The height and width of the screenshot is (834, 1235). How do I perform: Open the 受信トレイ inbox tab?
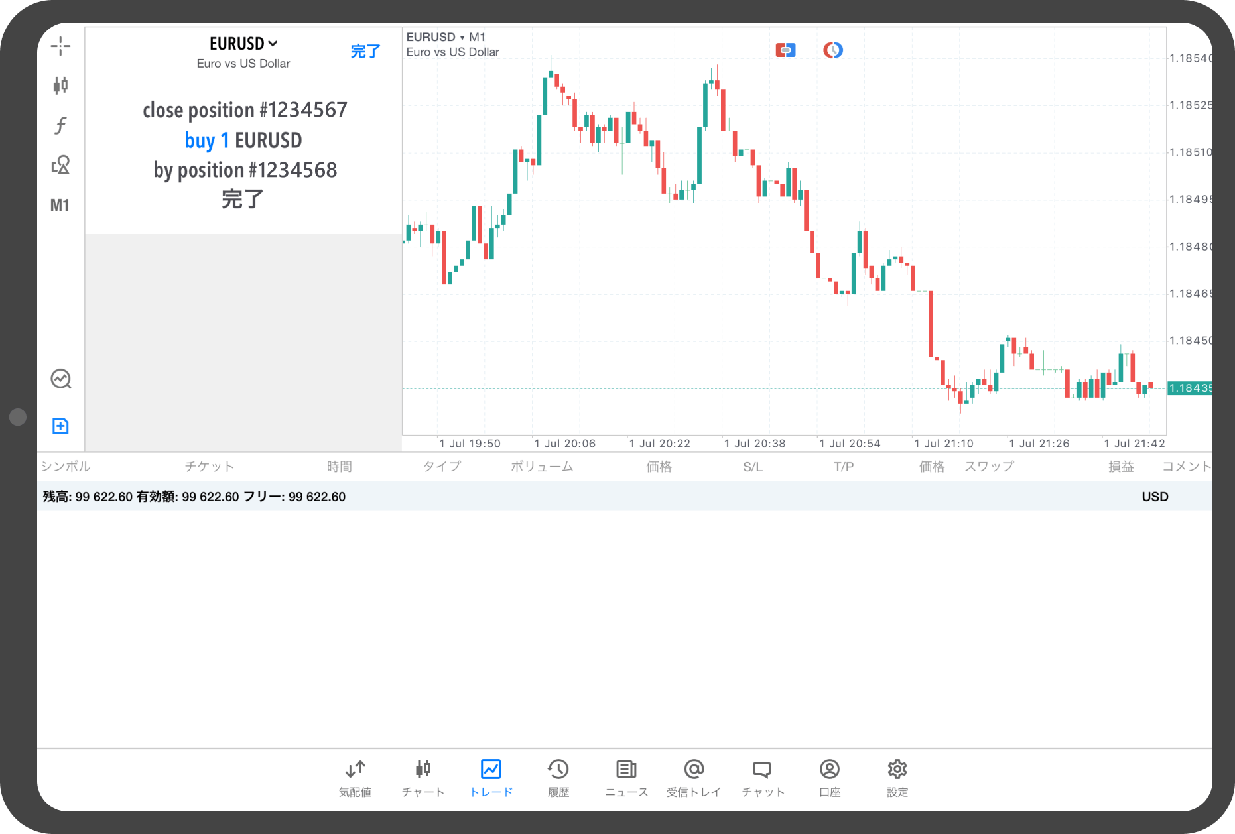click(694, 778)
